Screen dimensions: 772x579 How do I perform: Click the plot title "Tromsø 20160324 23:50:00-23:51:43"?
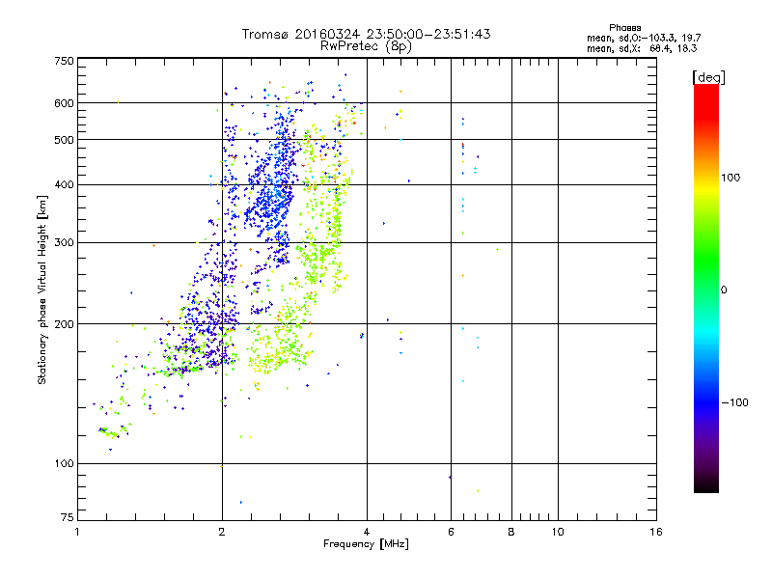tap(366, 34)
